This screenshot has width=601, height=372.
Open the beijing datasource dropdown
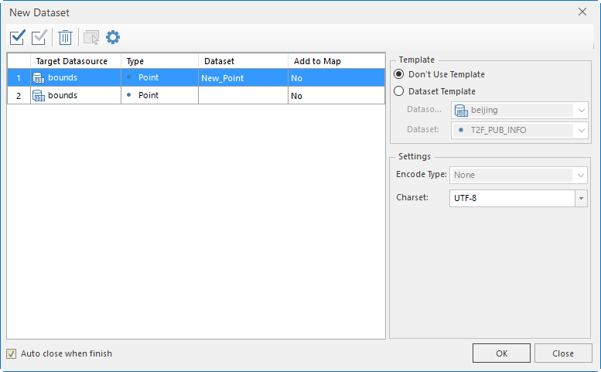click(x=580, y=111)
